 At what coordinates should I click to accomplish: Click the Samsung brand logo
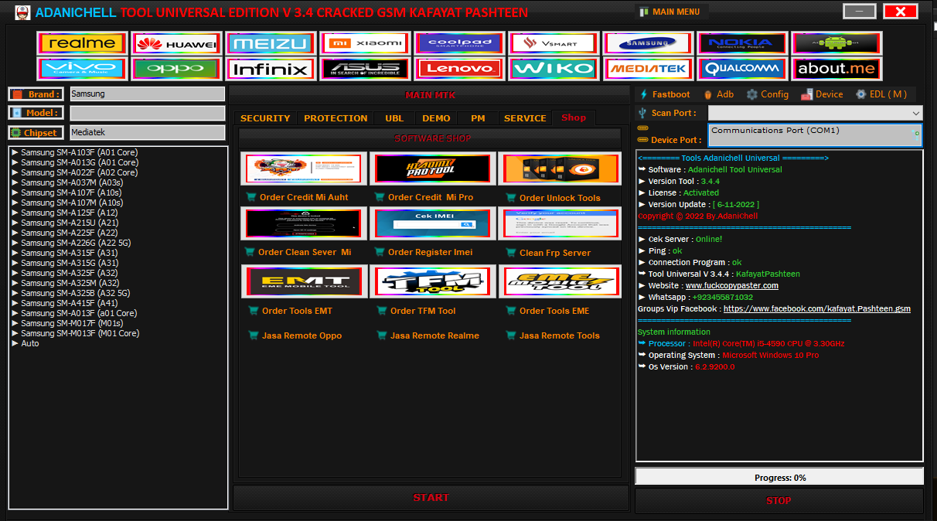[648, 43]
